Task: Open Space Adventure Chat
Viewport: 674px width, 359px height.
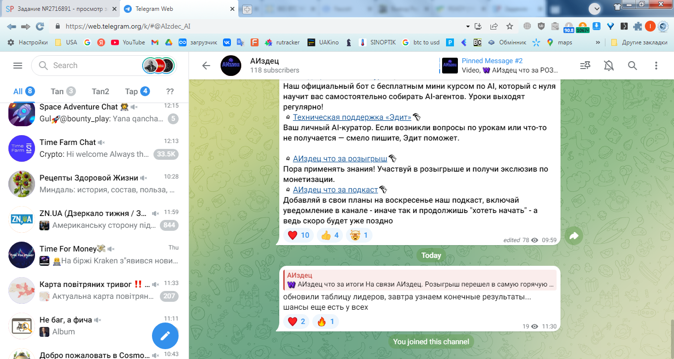Action: tap(94, 113)
